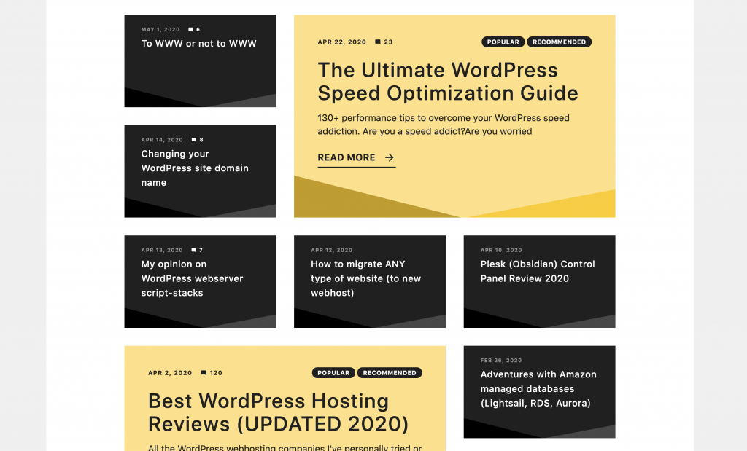Open 'Changing your WordPress site domain name' article
Image resolution: width=747 pixels, height=451 pixels.
(195, 168)
